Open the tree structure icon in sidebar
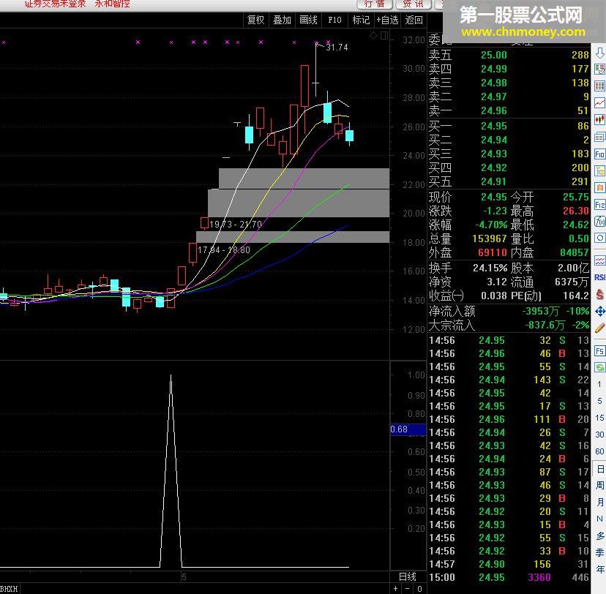 tap(600, 171)
